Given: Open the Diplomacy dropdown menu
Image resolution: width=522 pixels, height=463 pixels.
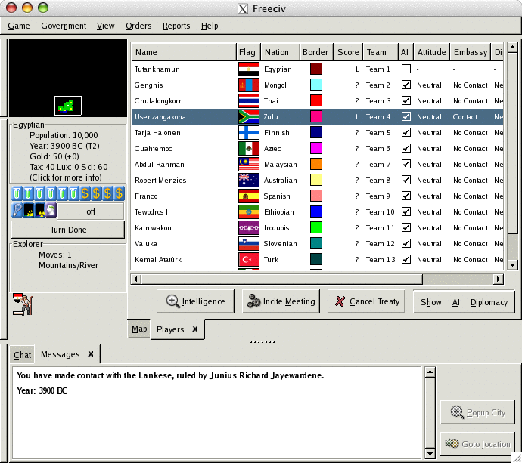Looking at the screenshot, I should point(489,302).
